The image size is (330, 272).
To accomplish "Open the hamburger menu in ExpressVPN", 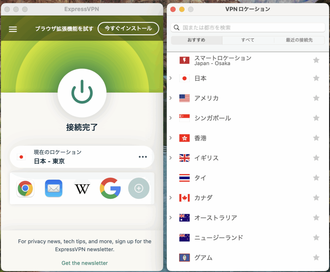I will point(13,29).
